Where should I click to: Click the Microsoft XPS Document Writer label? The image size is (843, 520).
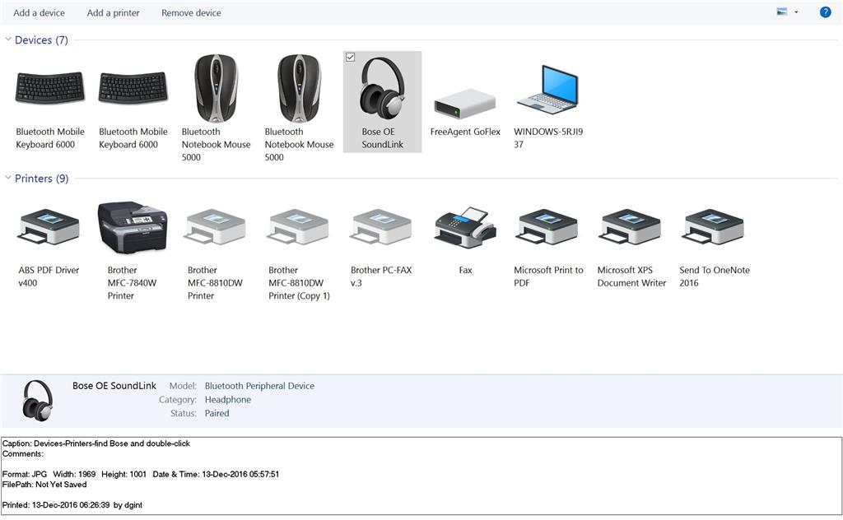631,276
